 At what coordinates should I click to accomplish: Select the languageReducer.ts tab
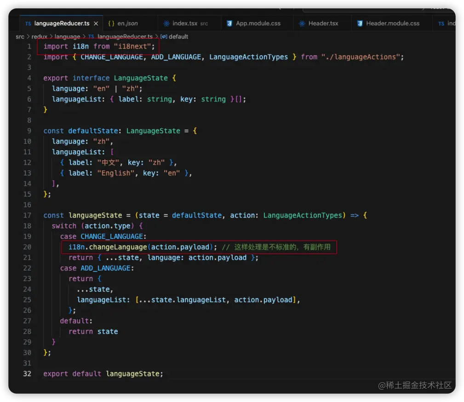pyautogui.click(x=62, y=23)
